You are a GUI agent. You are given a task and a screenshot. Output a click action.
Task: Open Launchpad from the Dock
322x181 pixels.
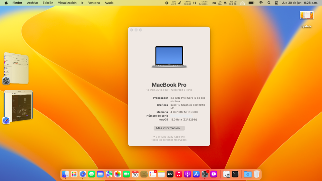coord(74,174)
